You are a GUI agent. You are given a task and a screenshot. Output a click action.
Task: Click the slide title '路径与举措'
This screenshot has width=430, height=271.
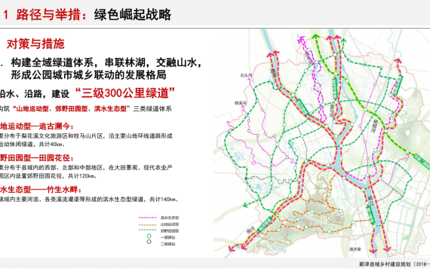coord(48,14)
